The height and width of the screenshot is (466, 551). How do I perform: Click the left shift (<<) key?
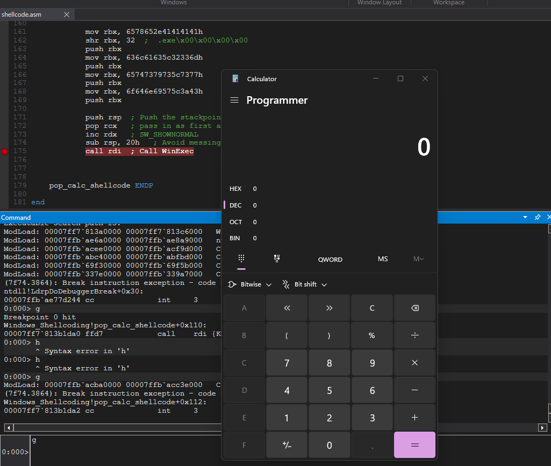287,308
